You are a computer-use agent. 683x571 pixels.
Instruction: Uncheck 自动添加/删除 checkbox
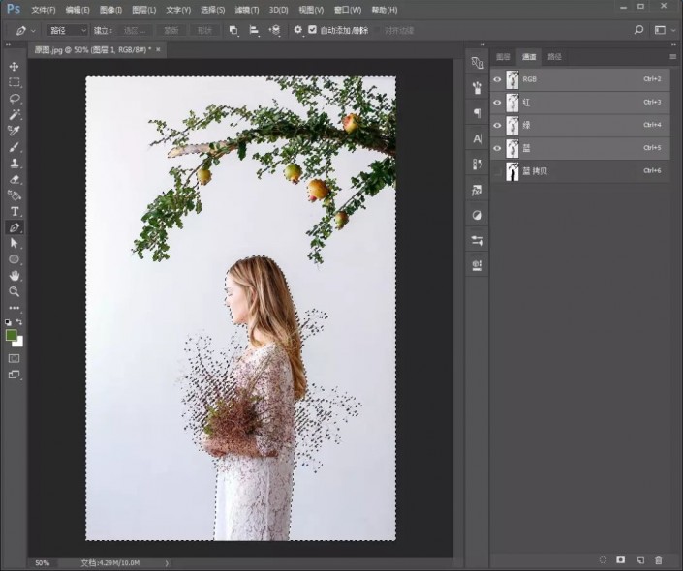tap(312, 30)
